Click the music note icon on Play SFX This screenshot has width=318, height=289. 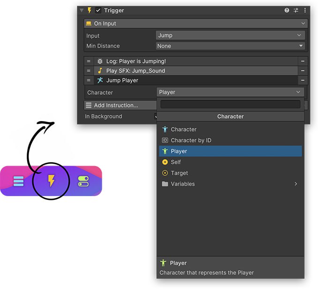(100, 71)
